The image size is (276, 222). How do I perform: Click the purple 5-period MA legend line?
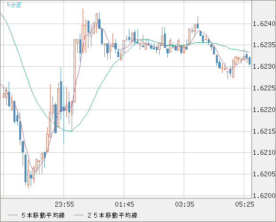tap(13, 215)
